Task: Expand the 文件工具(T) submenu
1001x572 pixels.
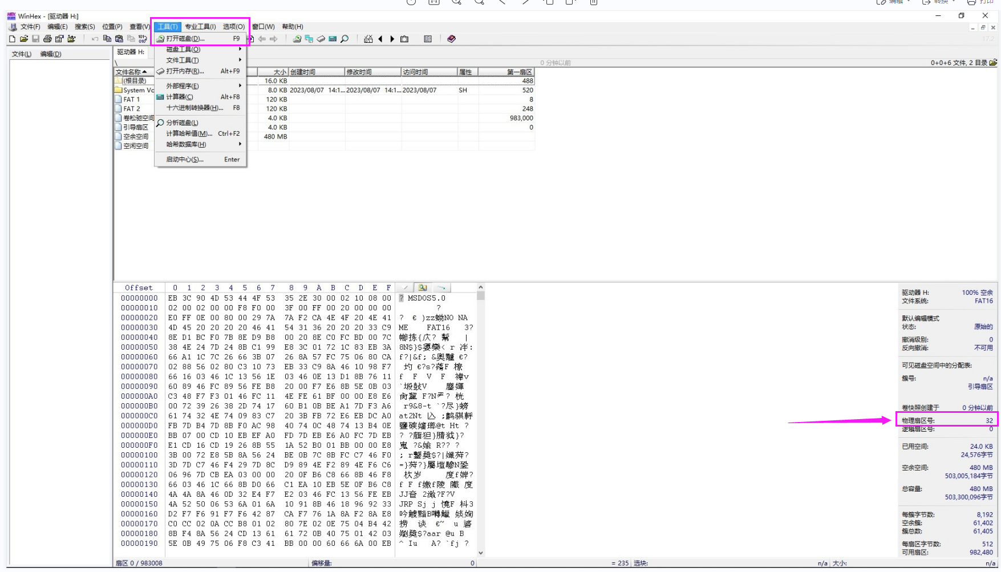Action: pyautogui.click(x=200, y=60)
